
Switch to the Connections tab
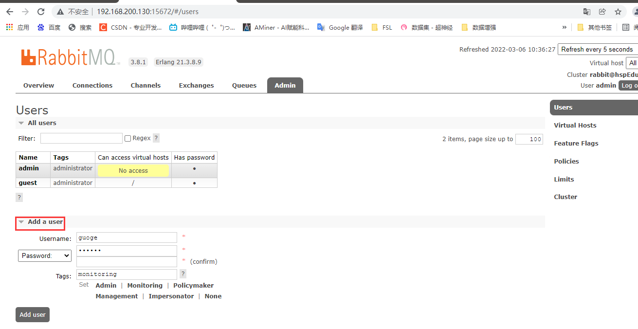[x=92, y=85]
